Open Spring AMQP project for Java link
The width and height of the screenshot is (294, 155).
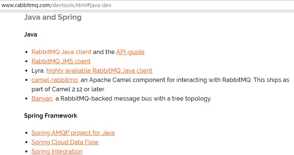click(x=73, y=133)
